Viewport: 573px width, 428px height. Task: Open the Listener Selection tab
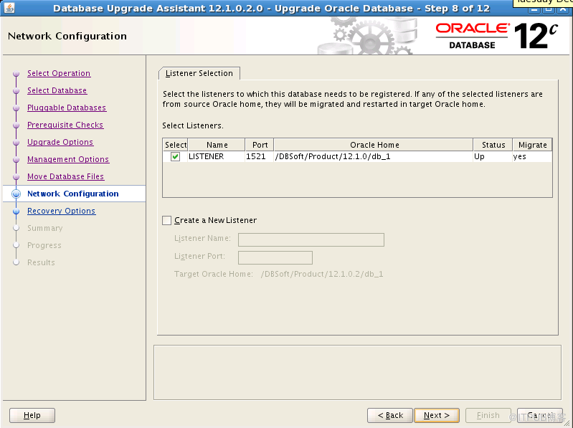pyautogui.click(x=199, y=73)
